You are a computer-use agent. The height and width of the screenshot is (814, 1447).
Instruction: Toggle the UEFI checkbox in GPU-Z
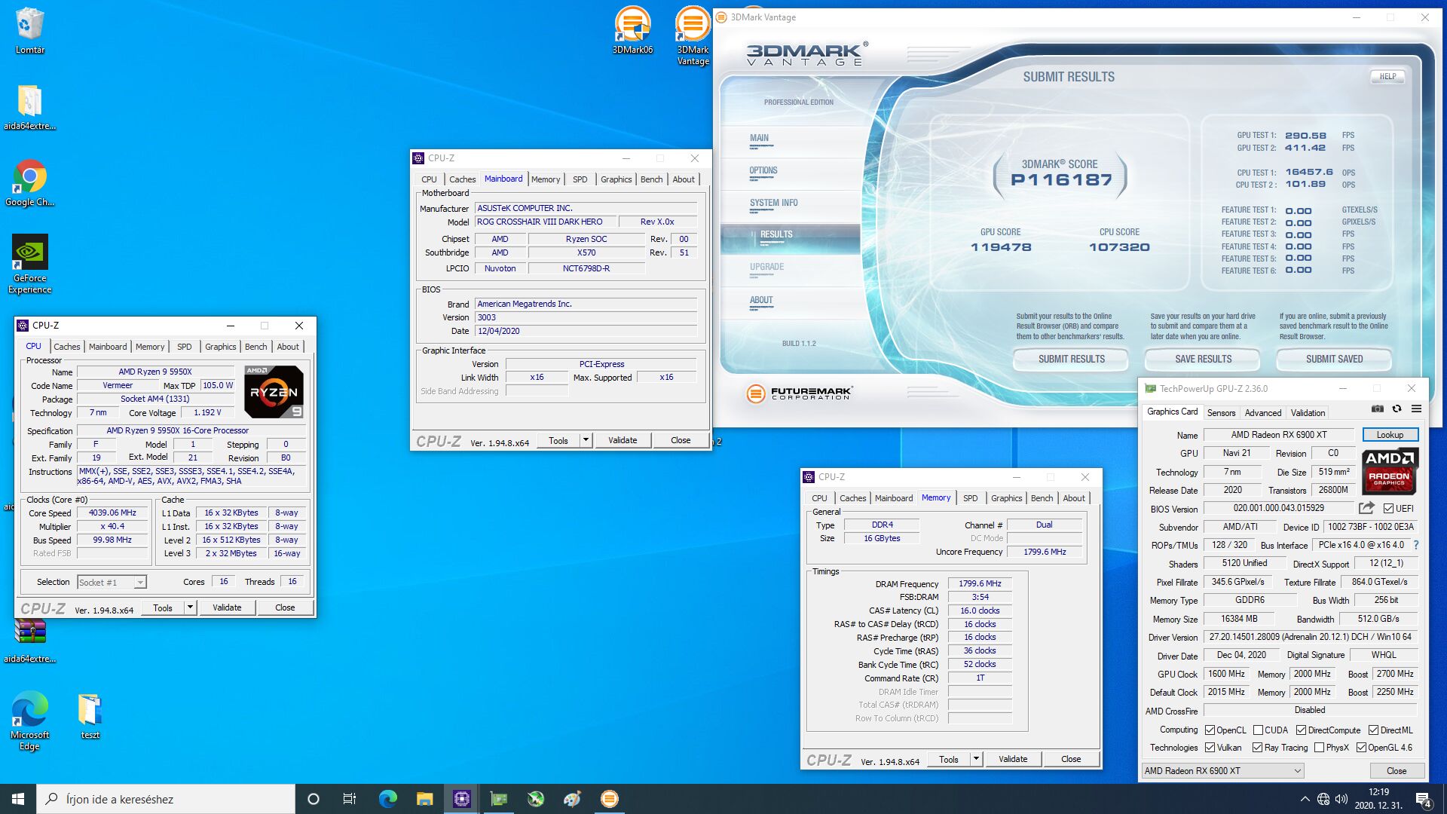(1388, 509)
